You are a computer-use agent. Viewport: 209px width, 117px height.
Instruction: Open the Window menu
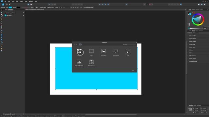click(31, 1)
